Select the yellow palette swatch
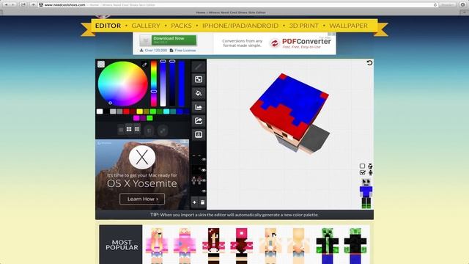Viewport: 469px width, 264px height. [x=140, y=111]
